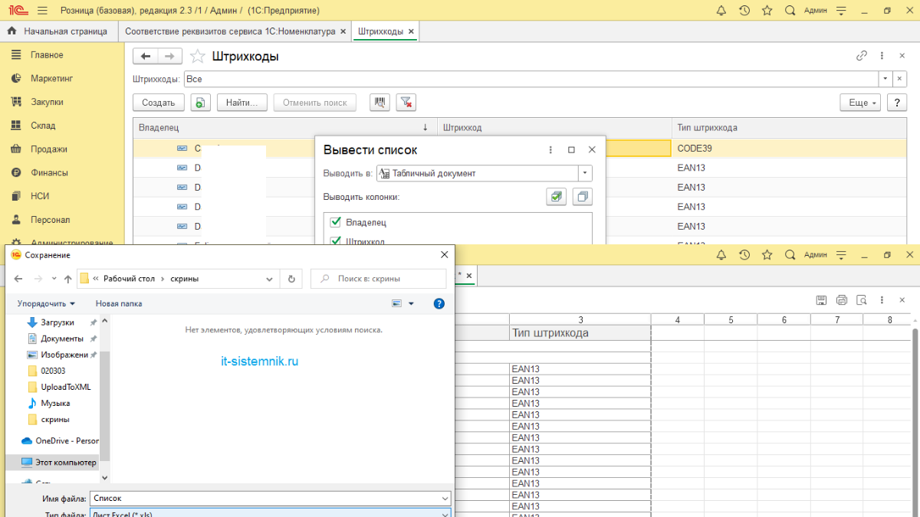Click the check all columns icon
This screenshot has width=920, height=517.
point(556,197)
